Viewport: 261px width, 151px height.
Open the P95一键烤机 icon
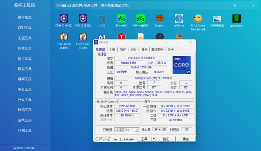141,19
